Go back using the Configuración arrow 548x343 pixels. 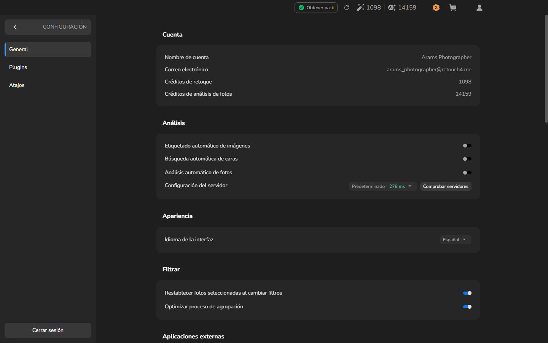(x=15, y=27)
